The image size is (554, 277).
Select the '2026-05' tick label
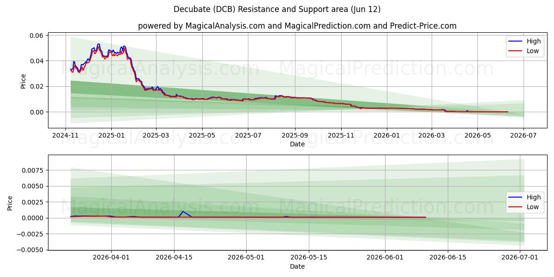tap(477, 136)
